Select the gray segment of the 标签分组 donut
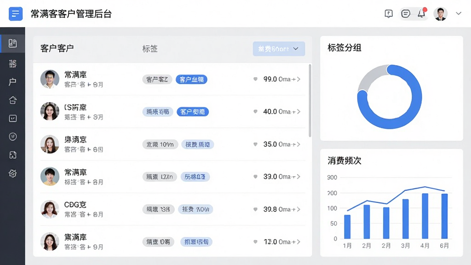This screenshot has width=471, height=265. [x=371, y=76]
